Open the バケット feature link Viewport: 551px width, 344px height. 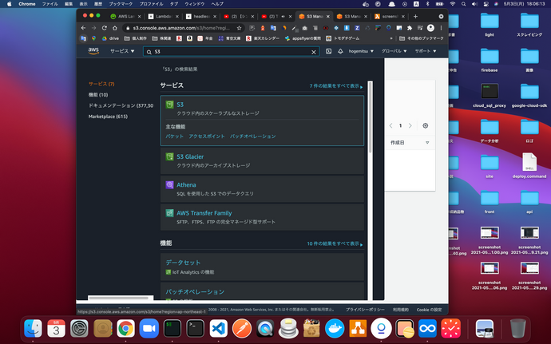pos(175,136)
